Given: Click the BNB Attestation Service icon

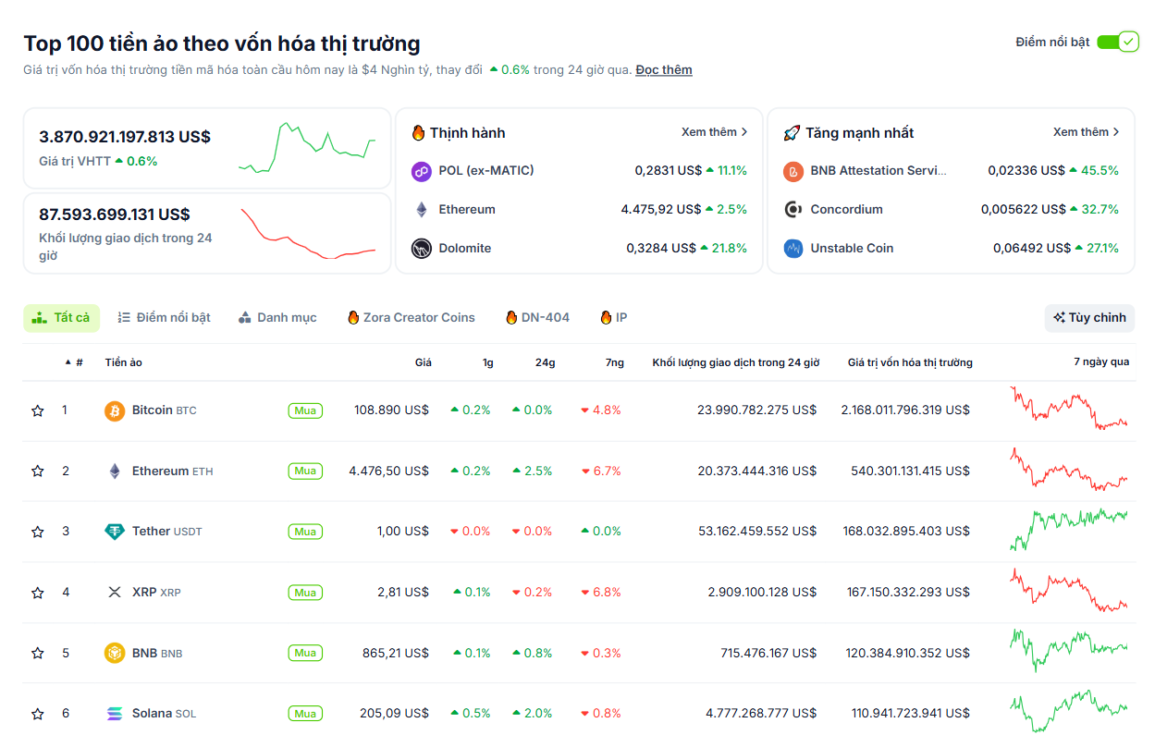Looking at the screenshot, I should click(793, 170).
